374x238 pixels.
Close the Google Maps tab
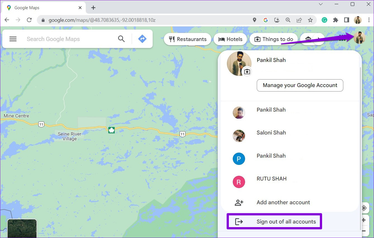(80, 8)
